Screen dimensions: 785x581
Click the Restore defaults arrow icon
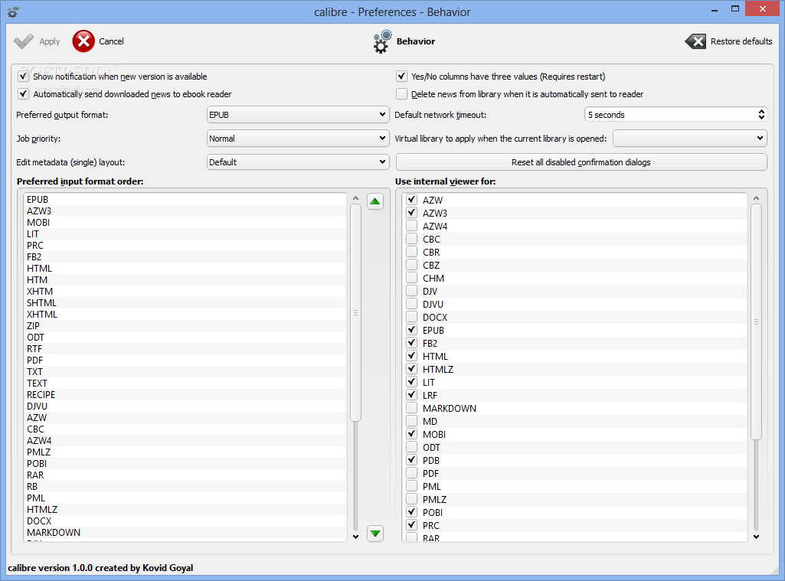point(695,41)
